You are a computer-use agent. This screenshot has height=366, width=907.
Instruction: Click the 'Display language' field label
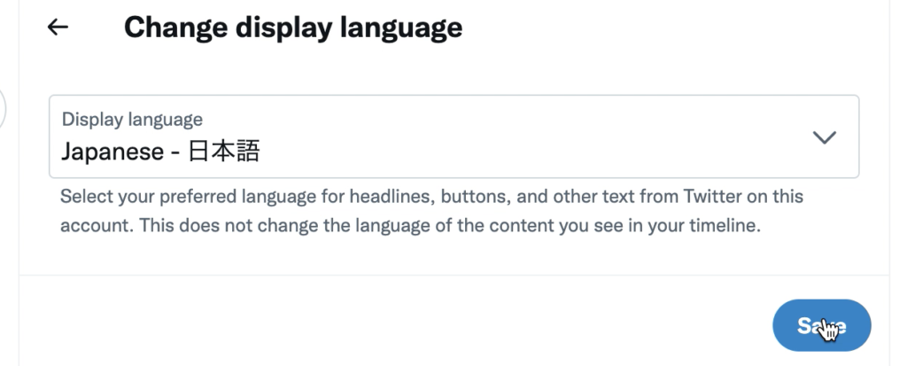click(x=133, y=119)
